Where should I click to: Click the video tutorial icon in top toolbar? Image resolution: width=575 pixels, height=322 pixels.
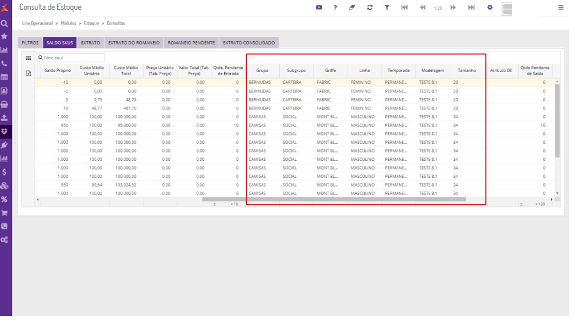319,8
